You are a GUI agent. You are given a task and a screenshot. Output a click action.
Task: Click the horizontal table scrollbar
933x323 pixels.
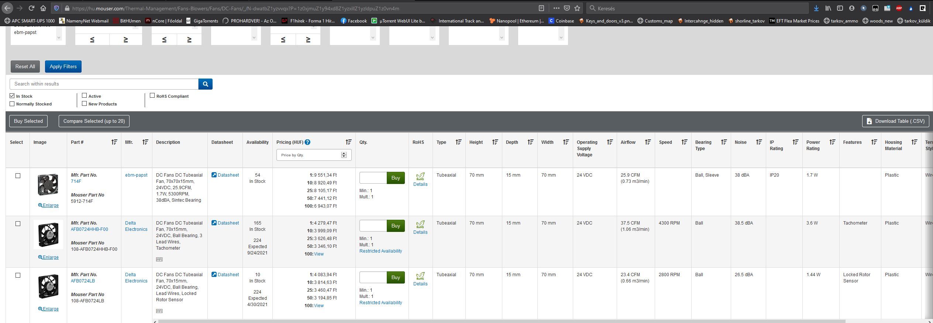(502, 321)
